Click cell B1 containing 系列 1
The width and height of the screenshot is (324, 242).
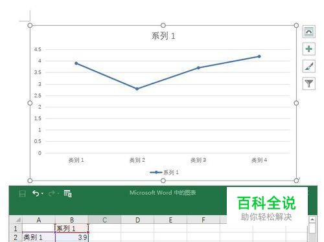(72, 228)
